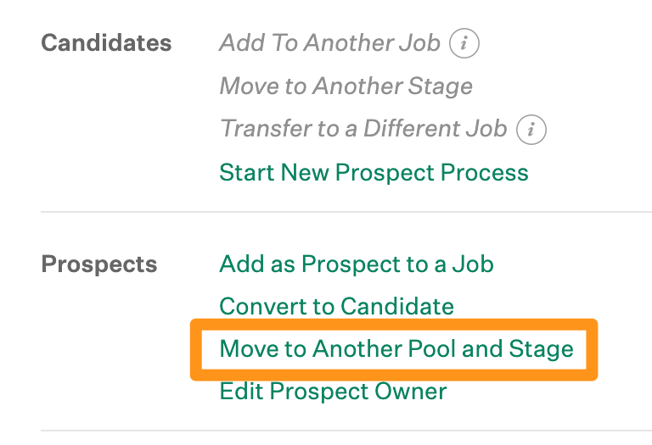652x445 pixels.
Task: Click the Candidates section heading
Action: point(106,42)
